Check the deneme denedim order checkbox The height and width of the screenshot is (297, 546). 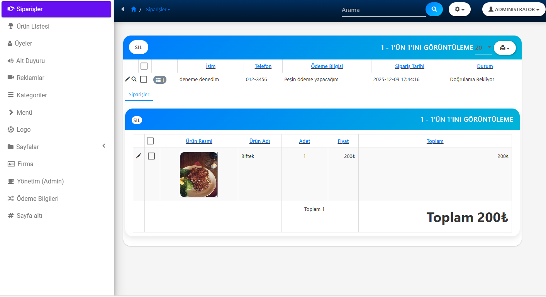[144, 79]
